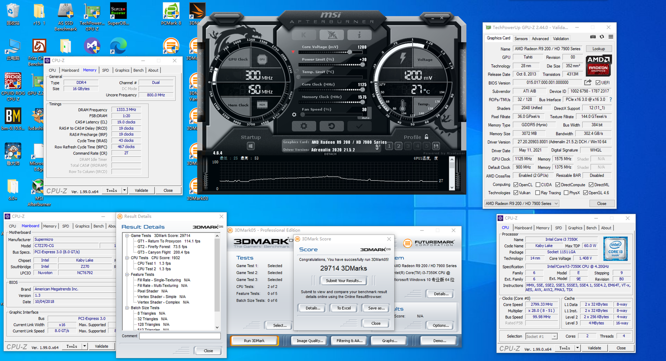The width and height of the screenshot is (666, 361).
Task: Open the SuperOB desktop icon
Action: [x=118, y=15]
